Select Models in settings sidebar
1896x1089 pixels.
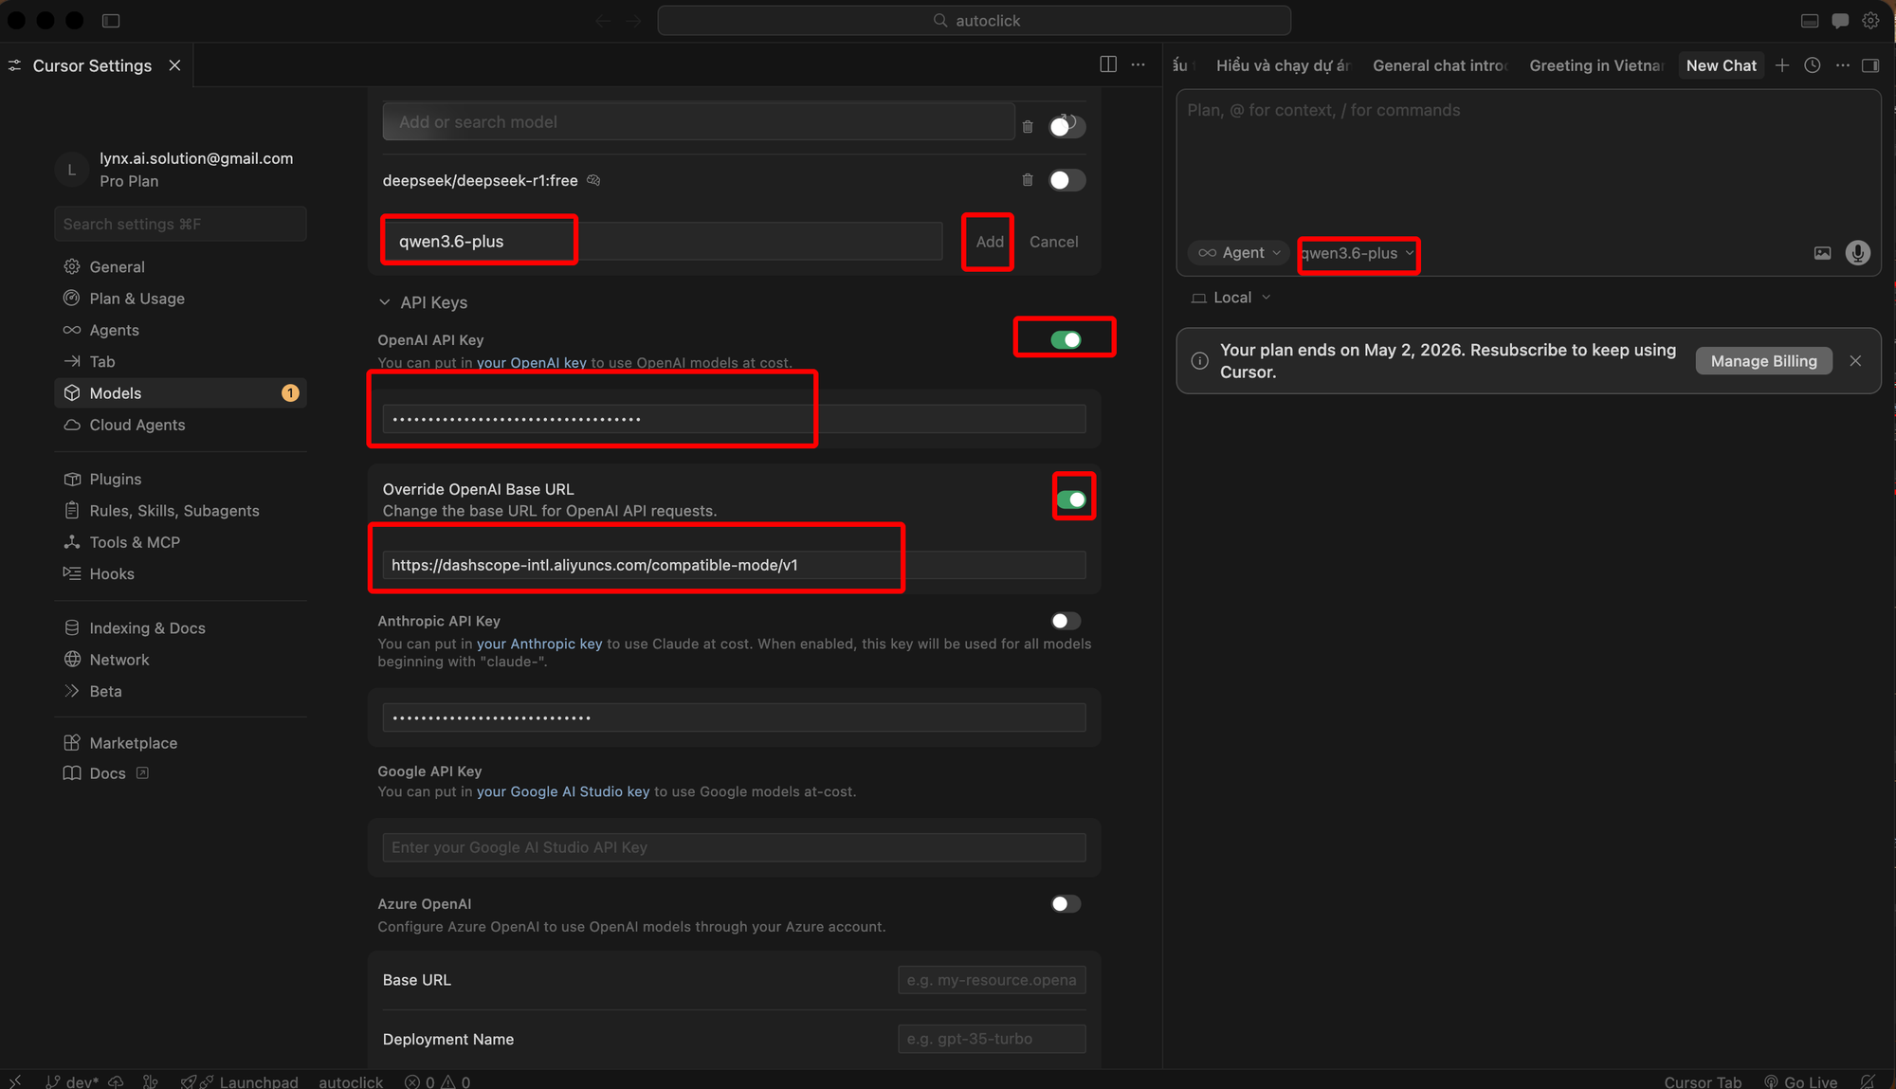point(180,393)
